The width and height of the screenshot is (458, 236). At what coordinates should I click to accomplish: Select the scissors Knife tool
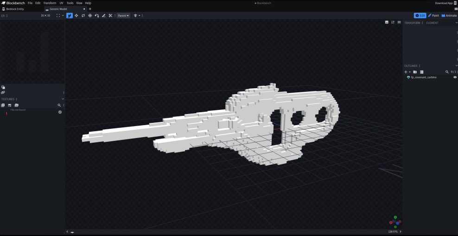pyautogui.click(x=110, y=15)
